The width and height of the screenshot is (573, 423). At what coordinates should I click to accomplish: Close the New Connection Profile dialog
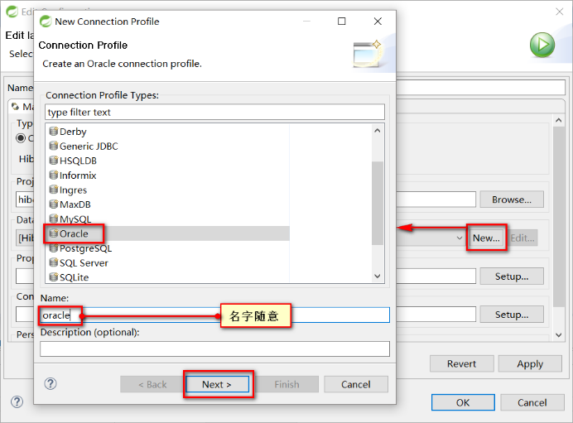pos(378,22)
